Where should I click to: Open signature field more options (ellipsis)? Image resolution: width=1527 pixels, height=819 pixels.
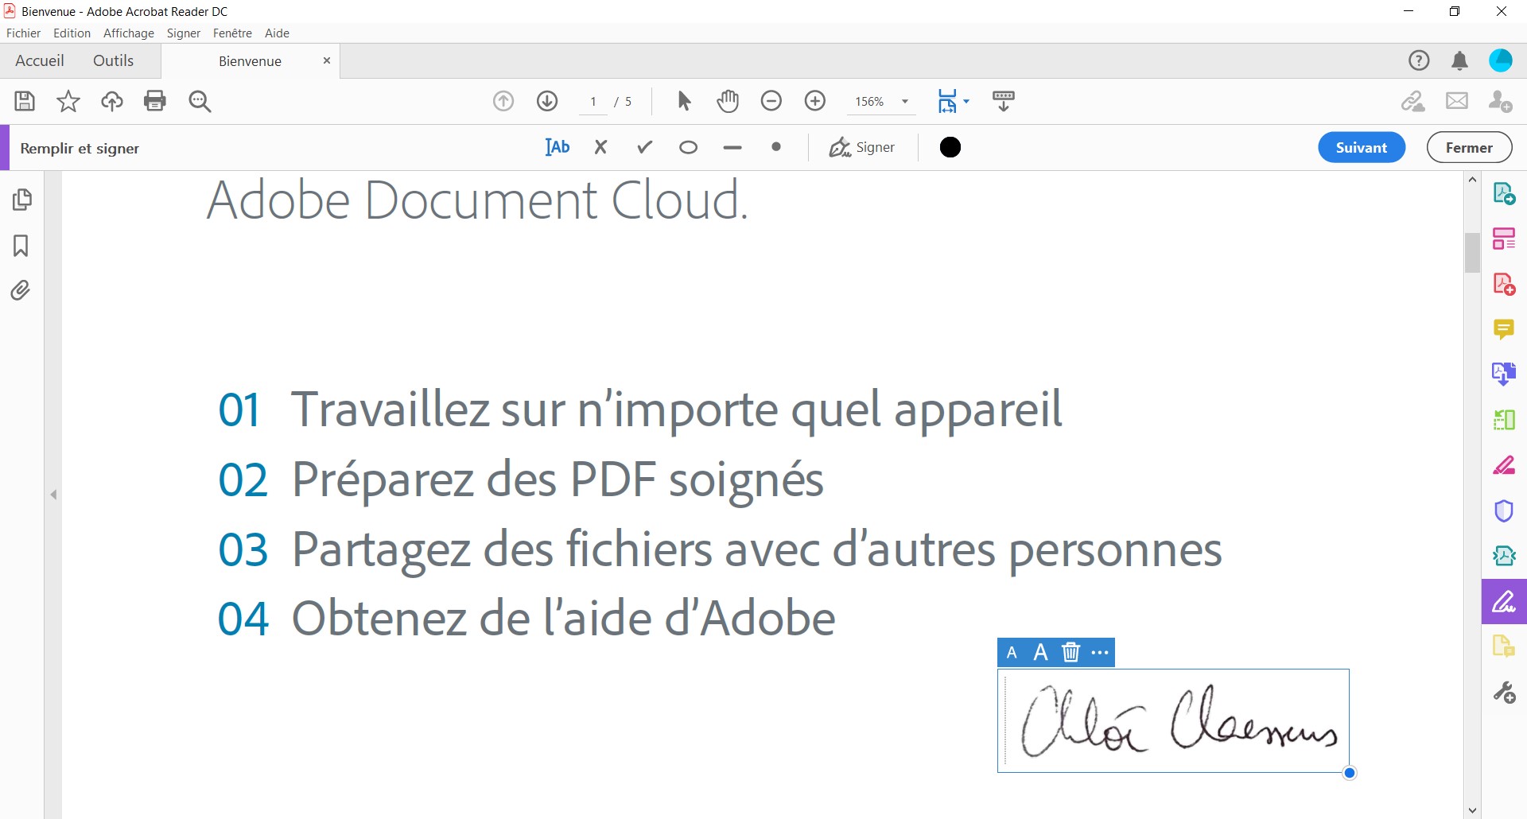pos(1100,653)
